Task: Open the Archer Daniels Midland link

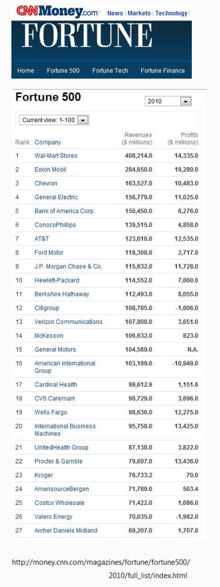Action: [x=66, y=530]
